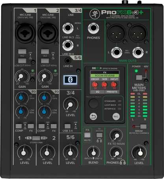Switch on channel 2 COMP button
This screenshot has width=164, height=179.
(41, 126)
